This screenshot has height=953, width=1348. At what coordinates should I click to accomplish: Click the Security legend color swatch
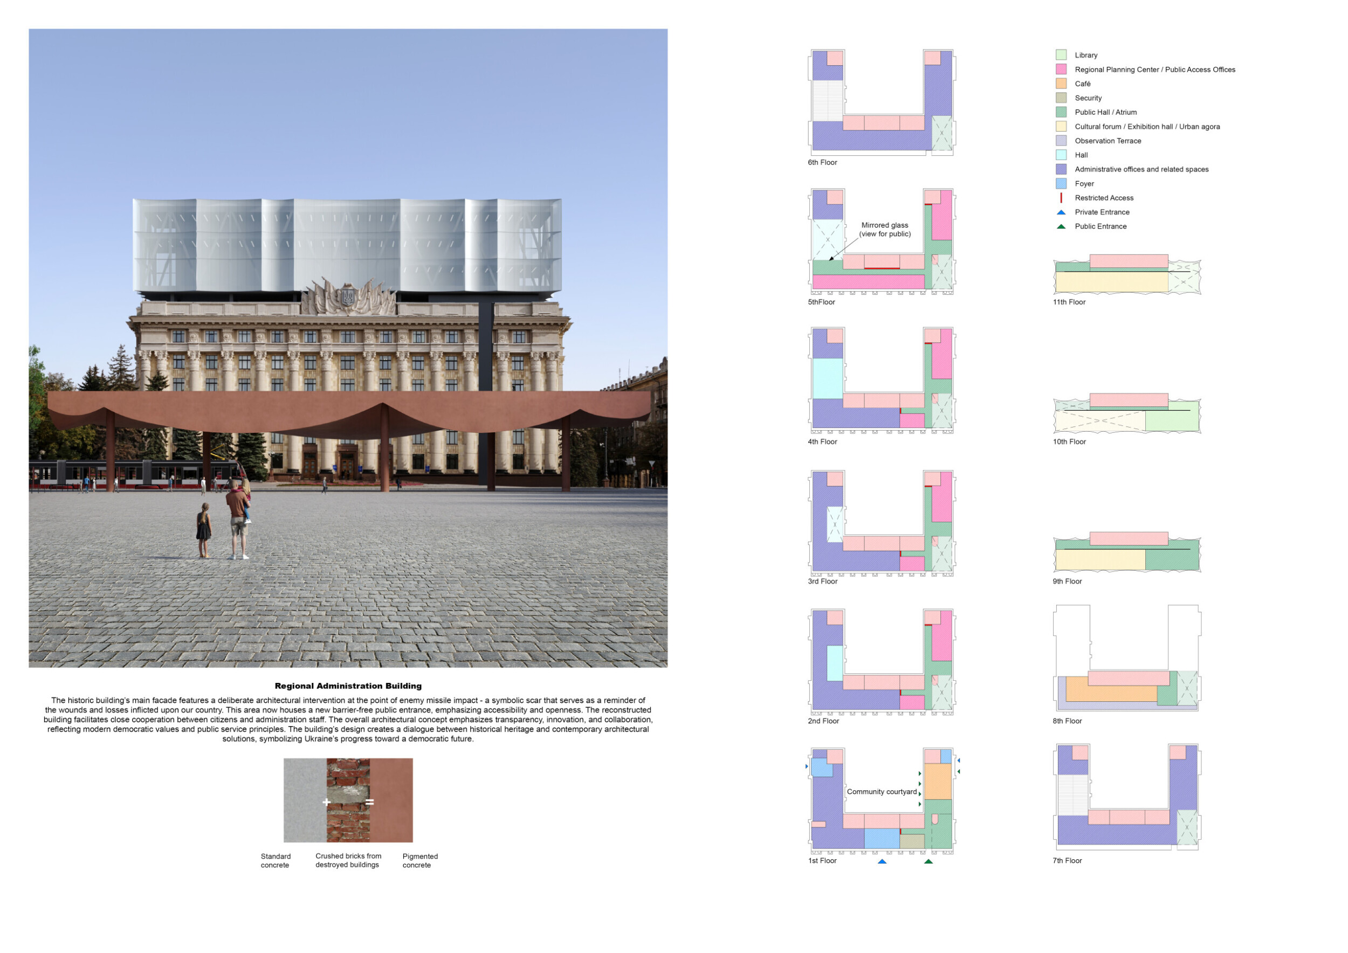coord(1061,98)
